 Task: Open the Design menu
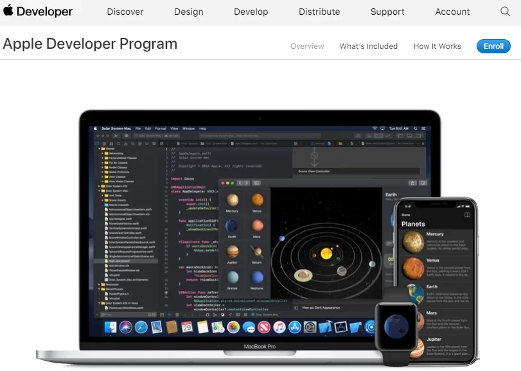coord(189,12)
